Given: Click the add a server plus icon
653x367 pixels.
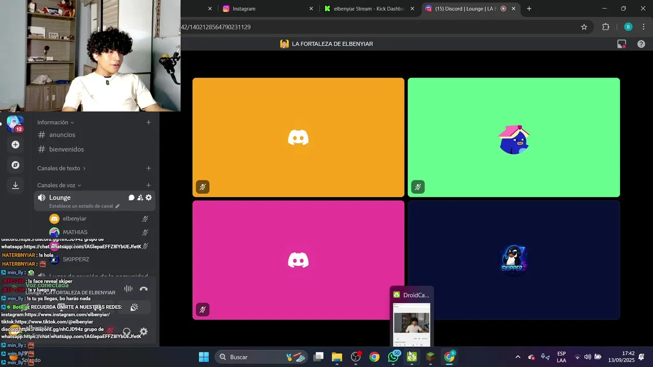Looking at the screenshot, I should 15,145.
